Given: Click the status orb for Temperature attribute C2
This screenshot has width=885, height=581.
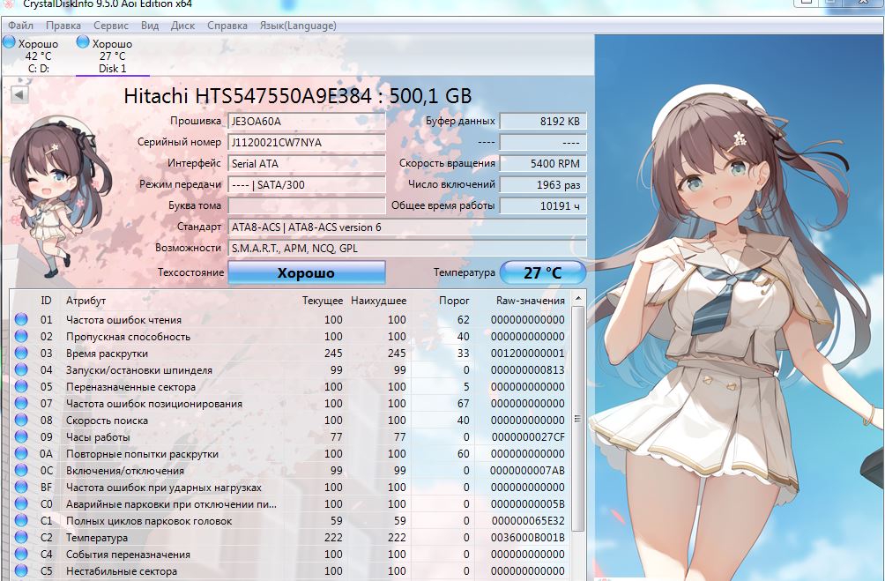Looking at the screenshot, I should [21, 538].
